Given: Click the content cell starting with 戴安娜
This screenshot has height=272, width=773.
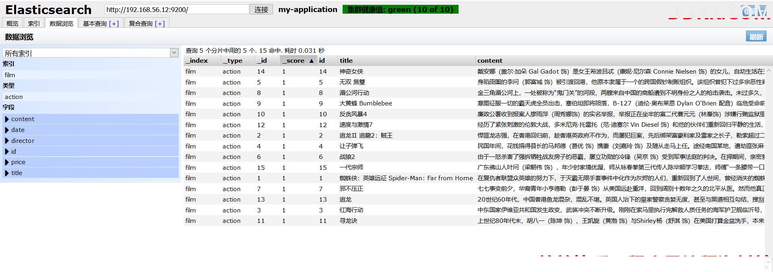Looking at the screenshot, I should (620, 72).
